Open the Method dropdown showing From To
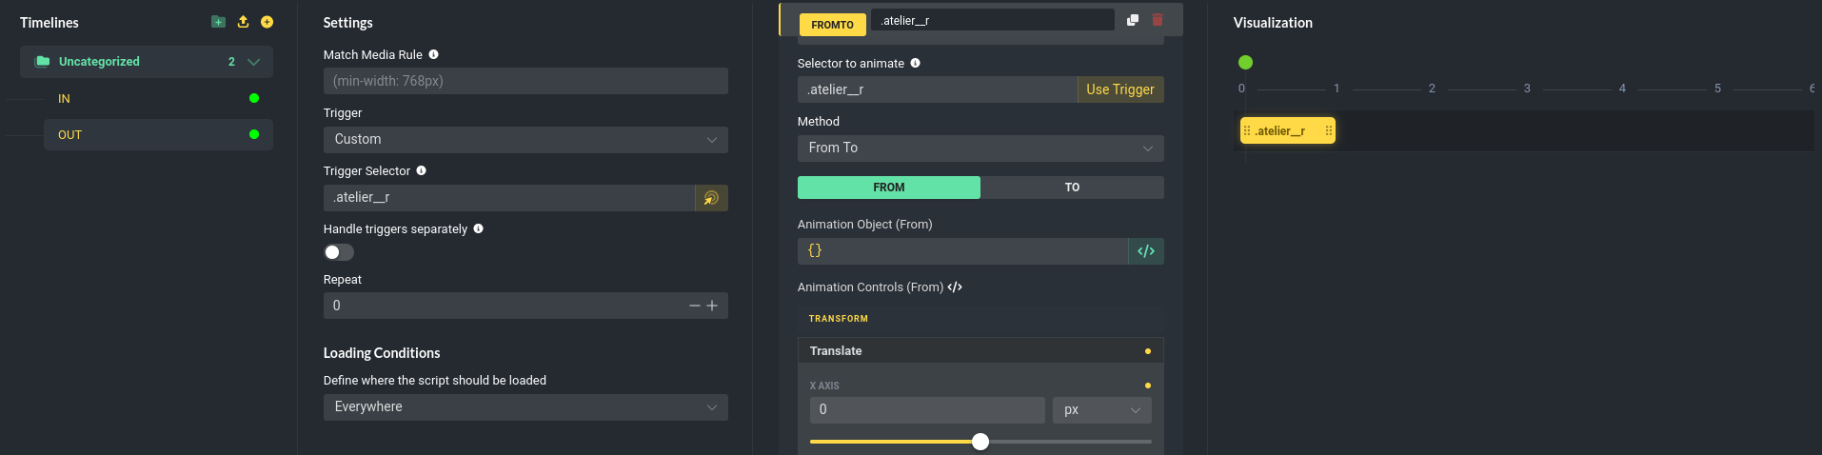This screenshot has width=1822, height=455. tap(980, 148)
